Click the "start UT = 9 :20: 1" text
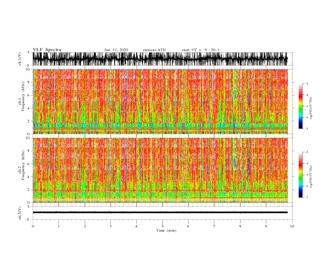 [x=201, y=50]
